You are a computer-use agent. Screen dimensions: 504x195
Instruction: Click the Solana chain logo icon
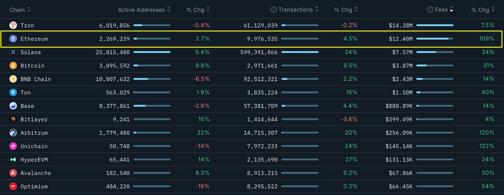point(13,52)
